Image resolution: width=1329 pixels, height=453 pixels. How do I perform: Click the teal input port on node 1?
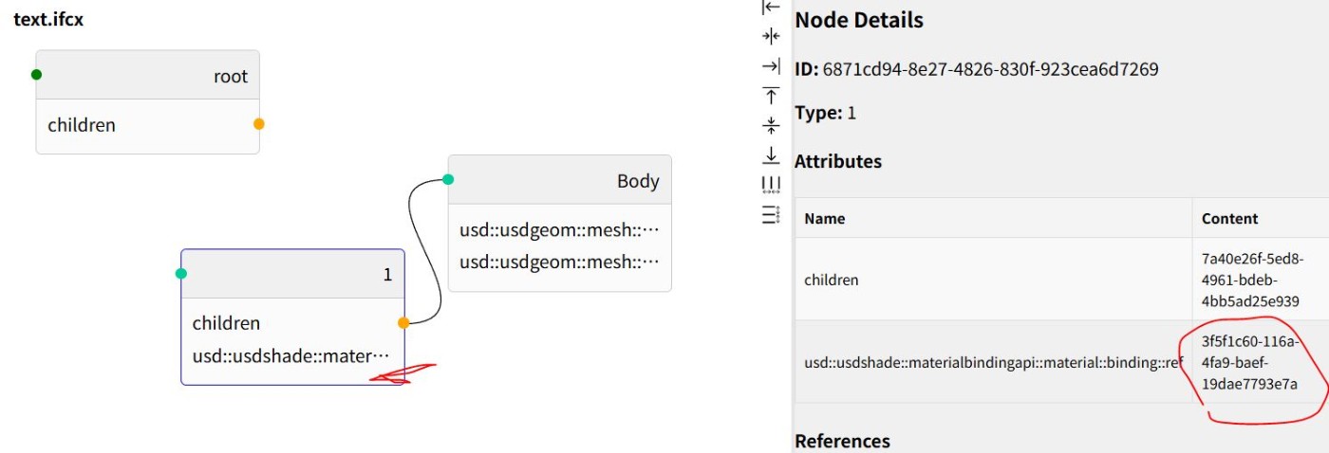[x=181, y=274]
